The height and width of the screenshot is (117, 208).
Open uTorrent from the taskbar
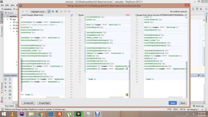tap(69, 114)
